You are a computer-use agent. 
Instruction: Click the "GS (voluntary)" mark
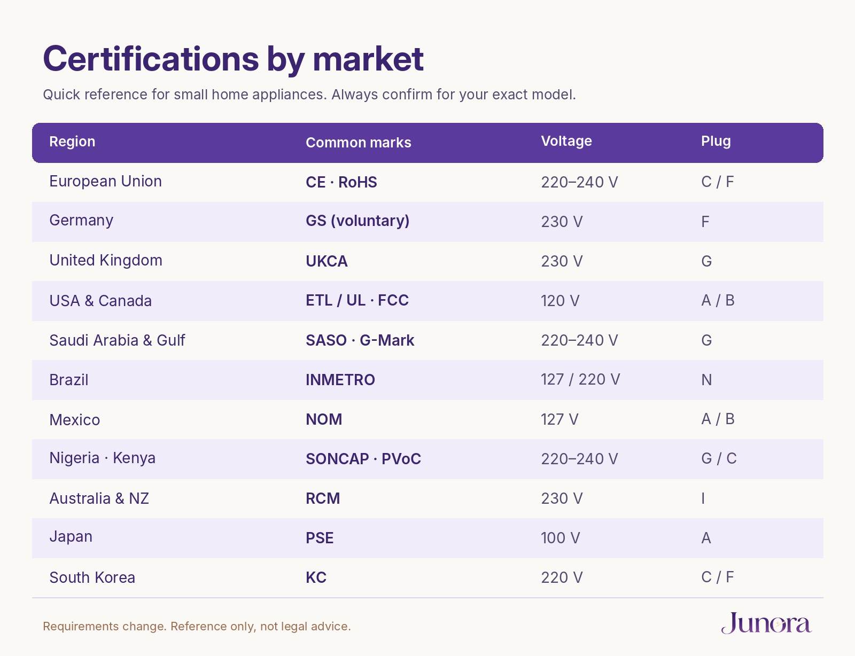(x=357, y=221)
